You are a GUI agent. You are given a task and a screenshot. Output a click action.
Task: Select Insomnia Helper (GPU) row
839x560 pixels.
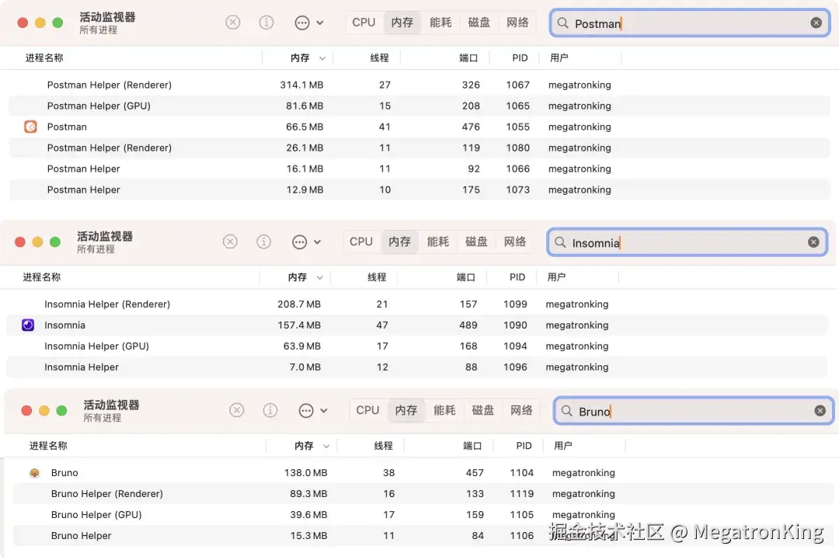click(x=417, y=346)
